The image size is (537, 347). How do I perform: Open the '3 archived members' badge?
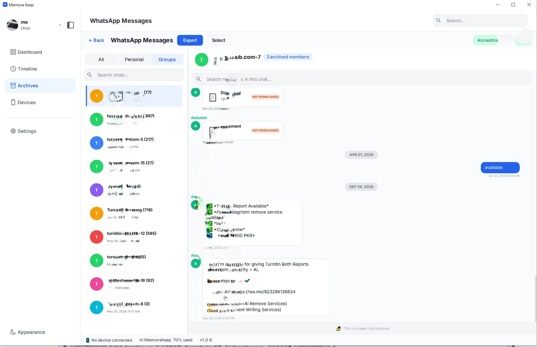point(288,57)
